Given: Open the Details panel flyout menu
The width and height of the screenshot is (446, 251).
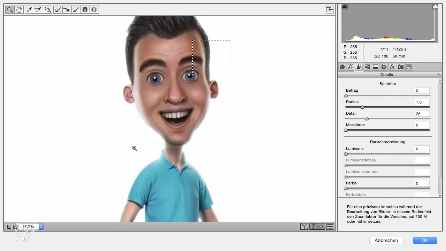Looking at the screenshot, I should (x=439, y=75).
